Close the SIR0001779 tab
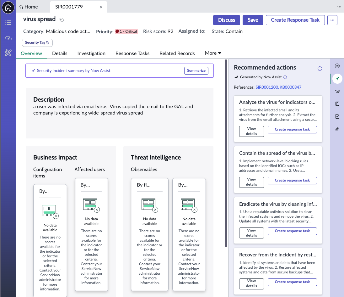This screenshot has height=297, width=344. click(101, 7)
